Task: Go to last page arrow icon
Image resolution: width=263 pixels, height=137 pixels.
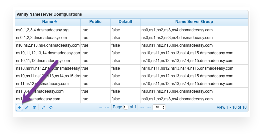Action: click(149, 108)
